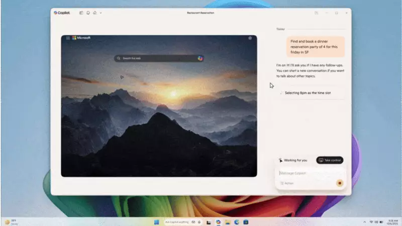Screen dimensions: 402x226
Task: Click the Copilot logo in title bar
Action: pyautogui.click(x=62, y=13)
